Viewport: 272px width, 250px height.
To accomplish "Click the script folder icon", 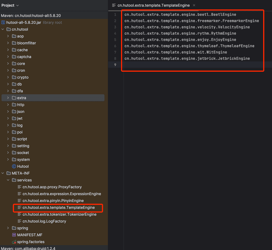I will coord(14,139).
